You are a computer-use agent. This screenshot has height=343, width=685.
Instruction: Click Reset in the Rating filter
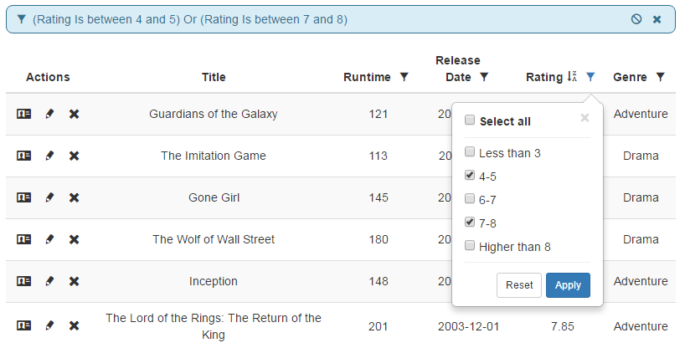coord(519,285)
